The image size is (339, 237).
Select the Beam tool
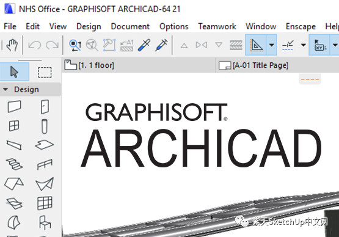pos(14,145)
